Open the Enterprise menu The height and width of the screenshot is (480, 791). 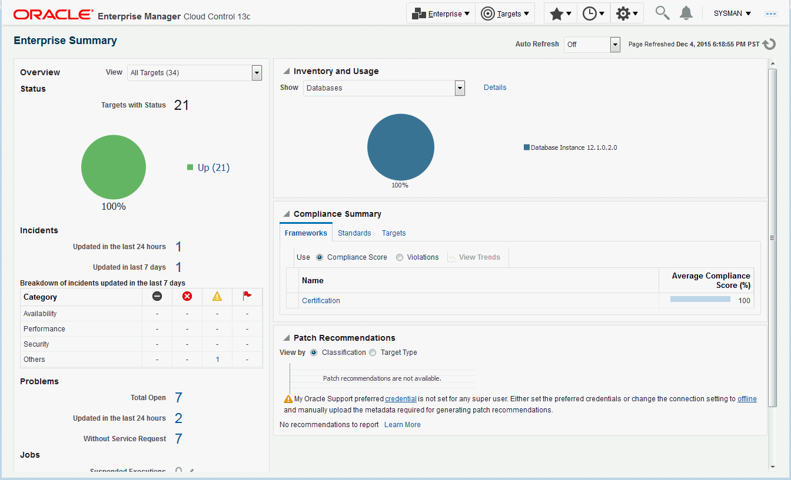(441, 14)
